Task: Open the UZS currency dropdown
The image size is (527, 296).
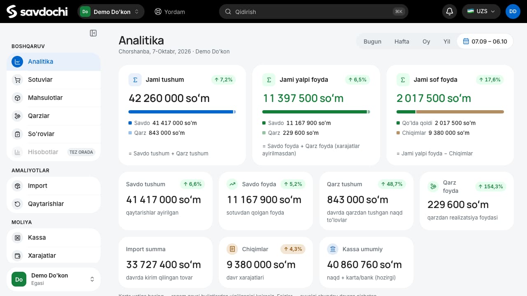Action: coord(481,12)
